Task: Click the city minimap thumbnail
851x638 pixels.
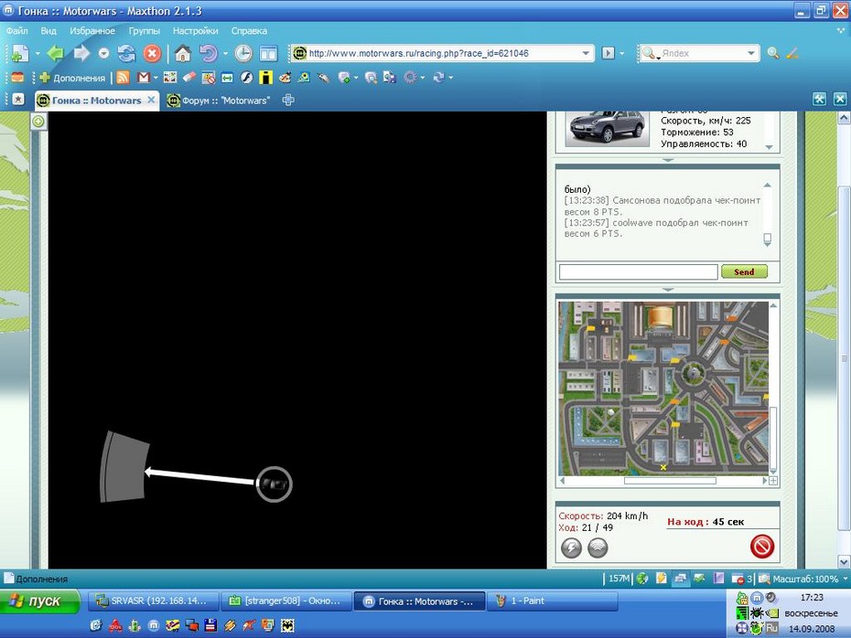Action: (x=663, y=388)
